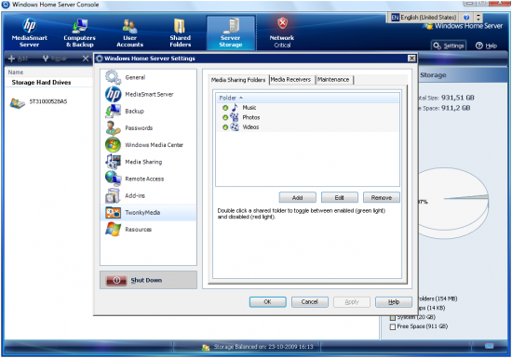Toggle the Music folder green light

click(x=225, y=108)
